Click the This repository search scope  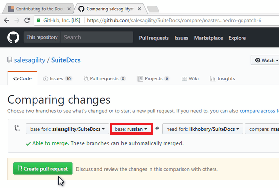click(x=42, y=37)
